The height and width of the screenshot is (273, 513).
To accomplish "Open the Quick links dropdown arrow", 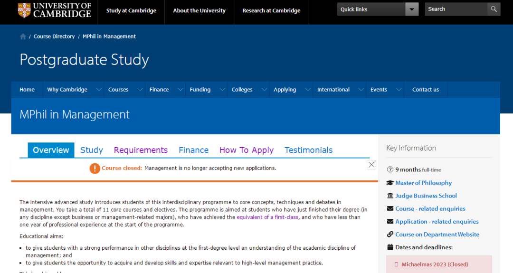I will tap(412, 9).
